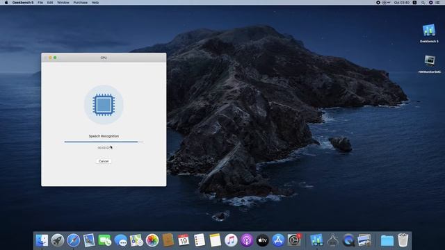Open Music from the dock
445x250 pixels.
click(x=231, y=240)
